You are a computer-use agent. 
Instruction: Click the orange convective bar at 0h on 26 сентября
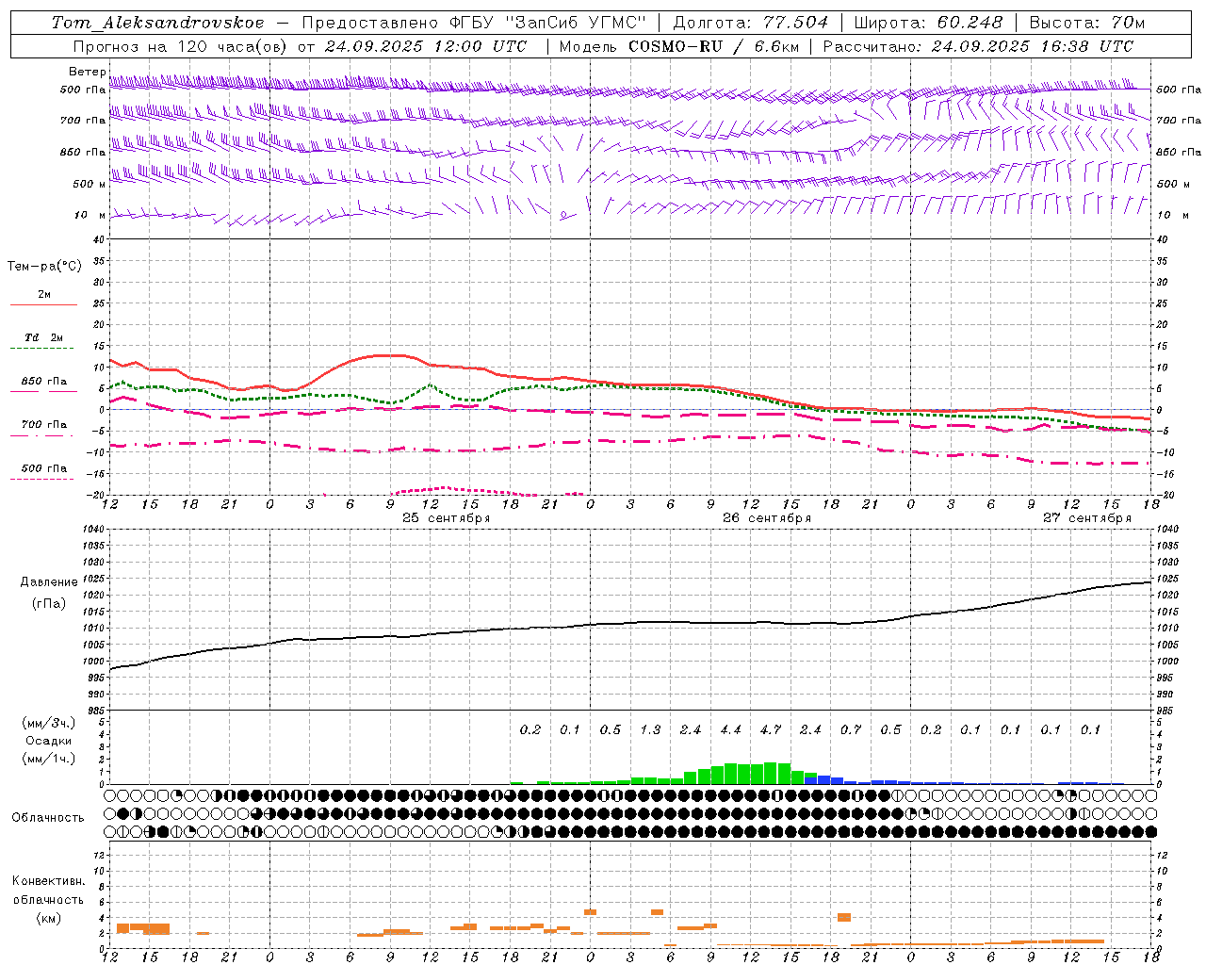pyautogui.click(x=591, y=912)
